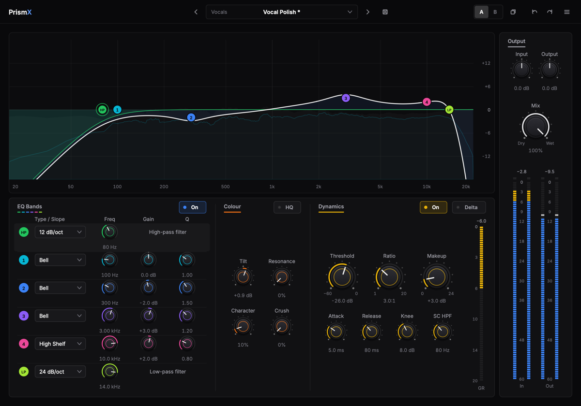Screen dimensions: 581x406
Task: Click the Ratio knob
Action: tap(389, 277)
